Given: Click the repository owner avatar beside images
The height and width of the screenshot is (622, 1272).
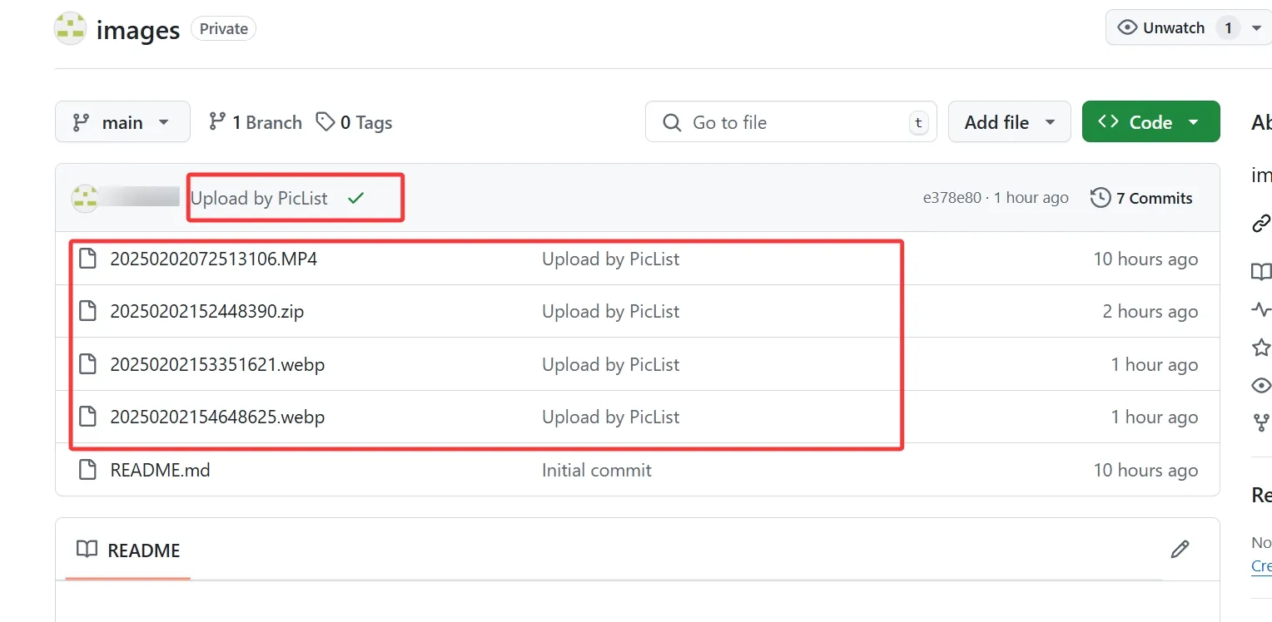Looking at the screenshot, I should tap(70, 29).
